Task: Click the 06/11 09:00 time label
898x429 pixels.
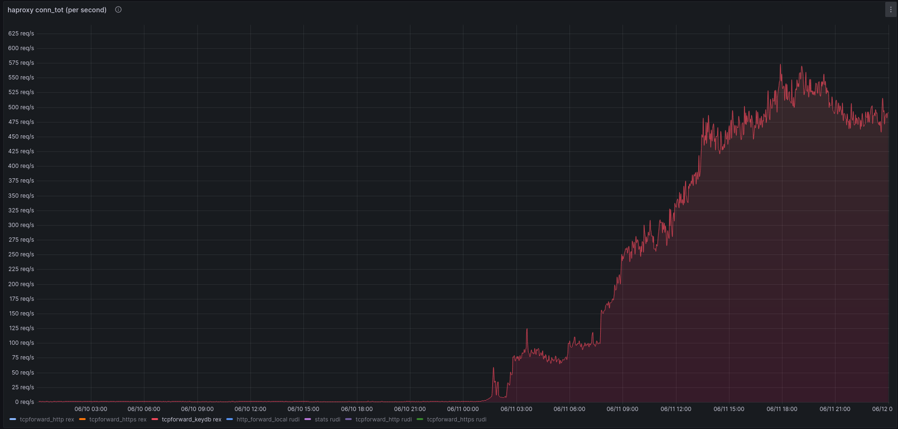Action: [x=622, y=409]
